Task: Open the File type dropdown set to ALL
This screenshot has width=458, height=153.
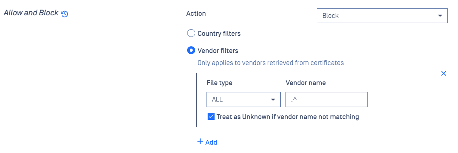Action: click(x=243, y=100)
